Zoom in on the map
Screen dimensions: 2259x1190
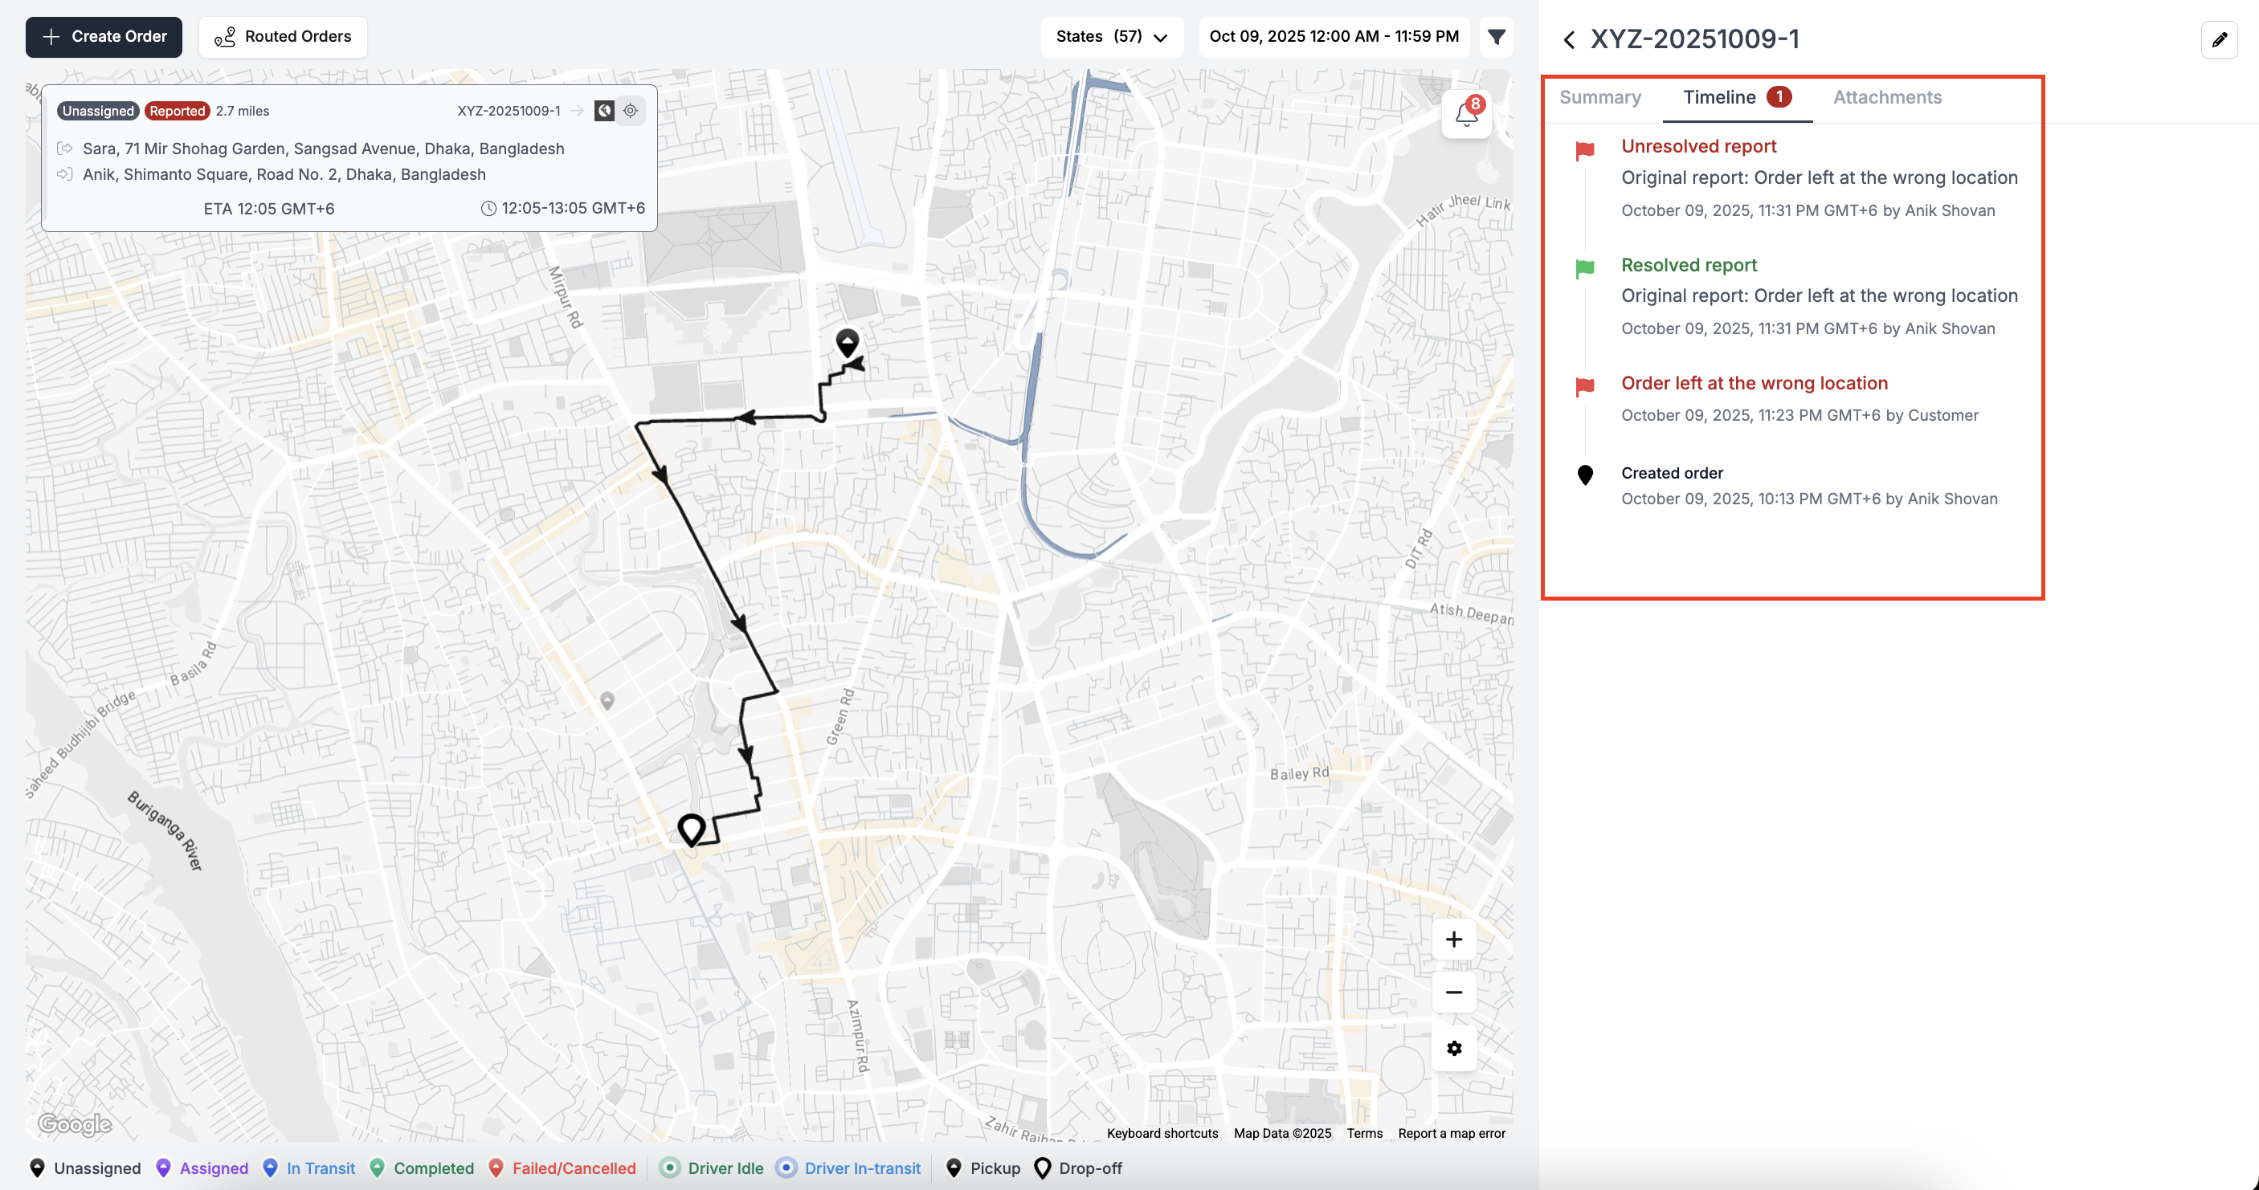pos(1454,939)
